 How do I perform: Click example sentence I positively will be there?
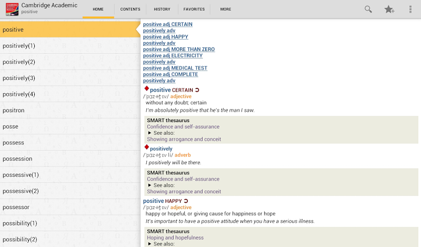click(x=173, y=163)
